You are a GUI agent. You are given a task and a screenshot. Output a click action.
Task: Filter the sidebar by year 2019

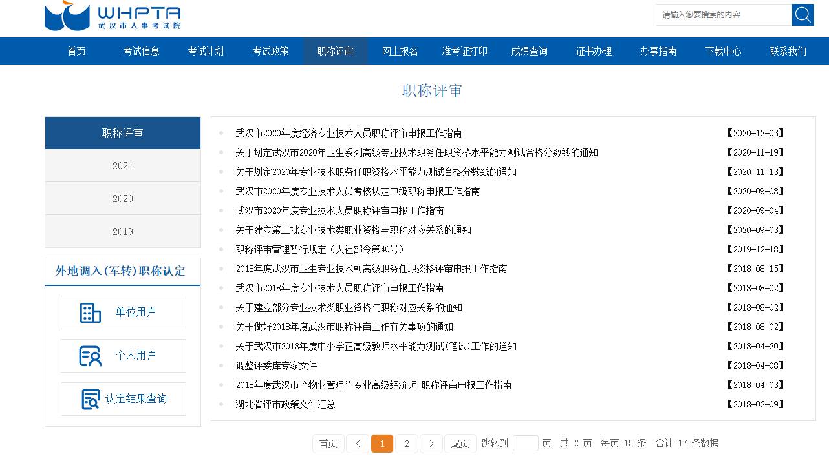click(x=123, y=232)
